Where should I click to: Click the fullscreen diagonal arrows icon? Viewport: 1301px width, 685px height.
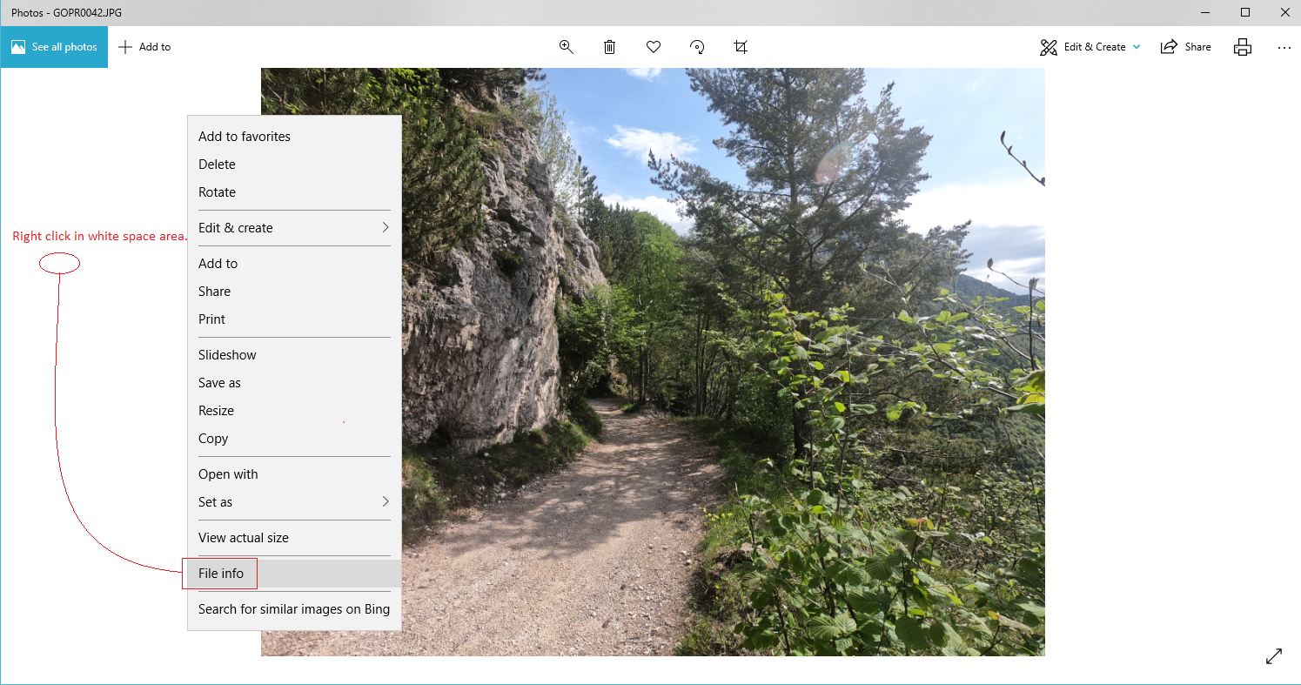click(1274, 656)
